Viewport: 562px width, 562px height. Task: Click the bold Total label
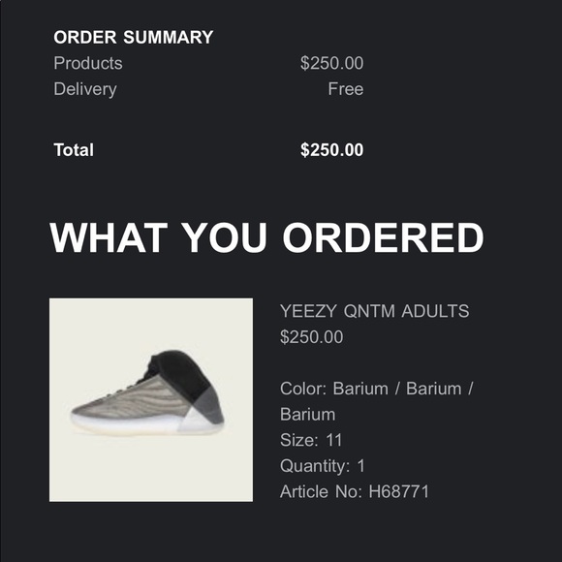(74, 150)
